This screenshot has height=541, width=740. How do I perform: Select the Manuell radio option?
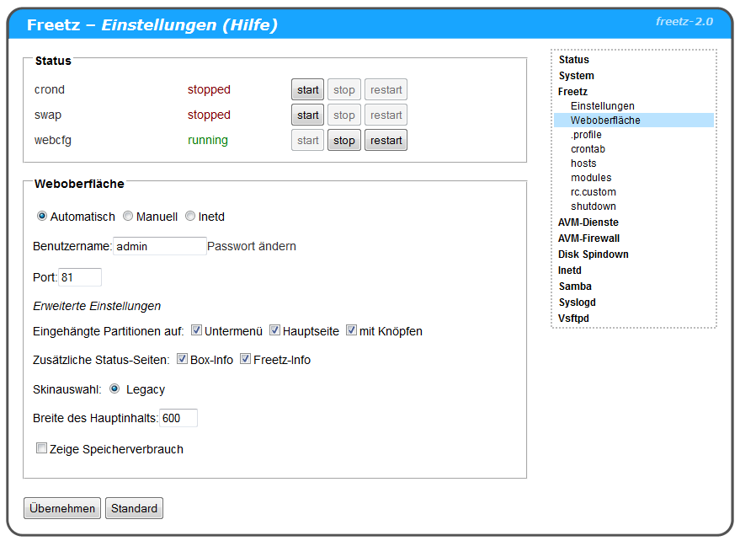(128, 217)
